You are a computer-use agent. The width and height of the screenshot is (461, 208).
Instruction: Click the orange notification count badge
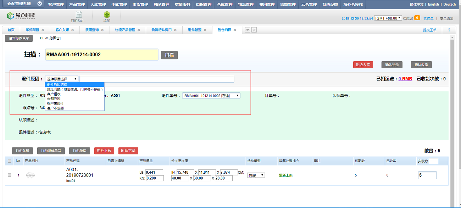point(417,18)
